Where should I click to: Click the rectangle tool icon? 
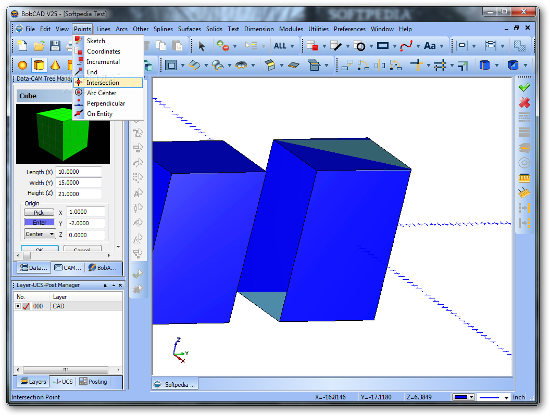pos(383,46)
